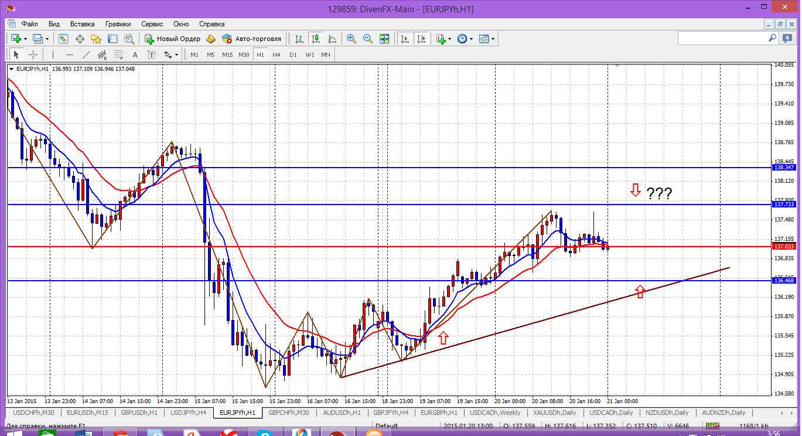Viewport: 802px width, 436px height.
Task: Enable Авто-торговля button
Action: pos(252,39)
